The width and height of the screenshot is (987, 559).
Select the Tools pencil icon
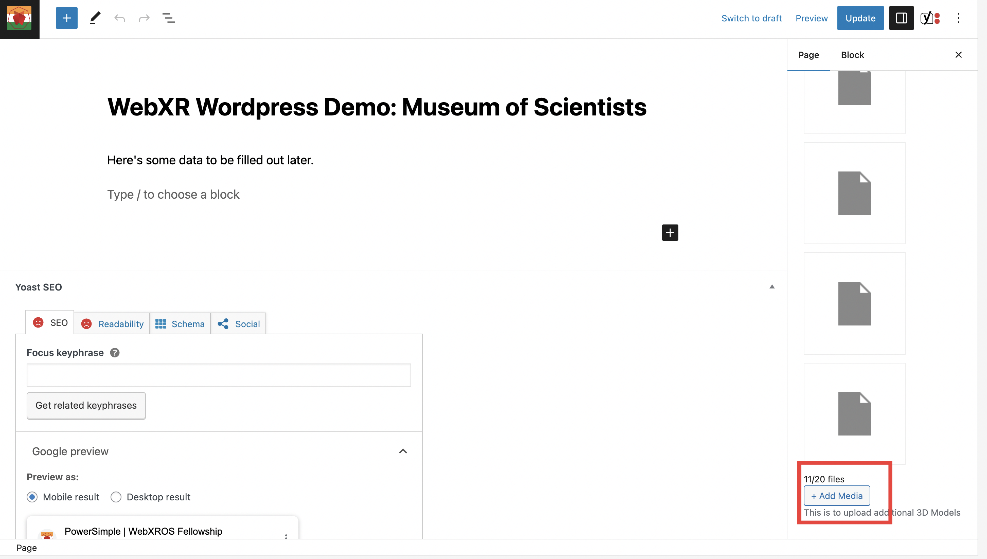coord(95,18)
